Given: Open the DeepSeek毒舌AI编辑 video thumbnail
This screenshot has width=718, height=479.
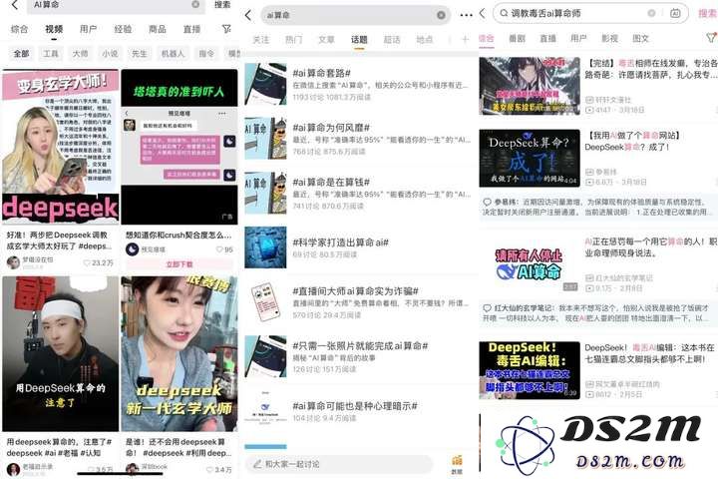Looking at the screenshot, I should (530, 370).
